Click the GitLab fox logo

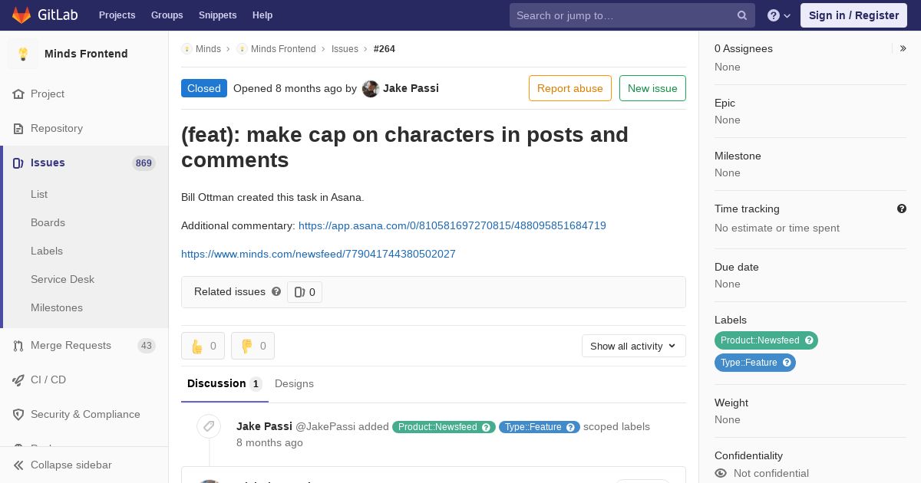[x=21, y=15]
